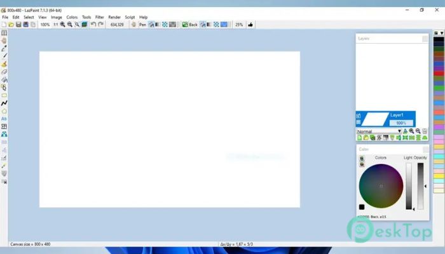Screen dimensions: 445x254
Task: Open the Filter menu
Action: tap(100, 17)
